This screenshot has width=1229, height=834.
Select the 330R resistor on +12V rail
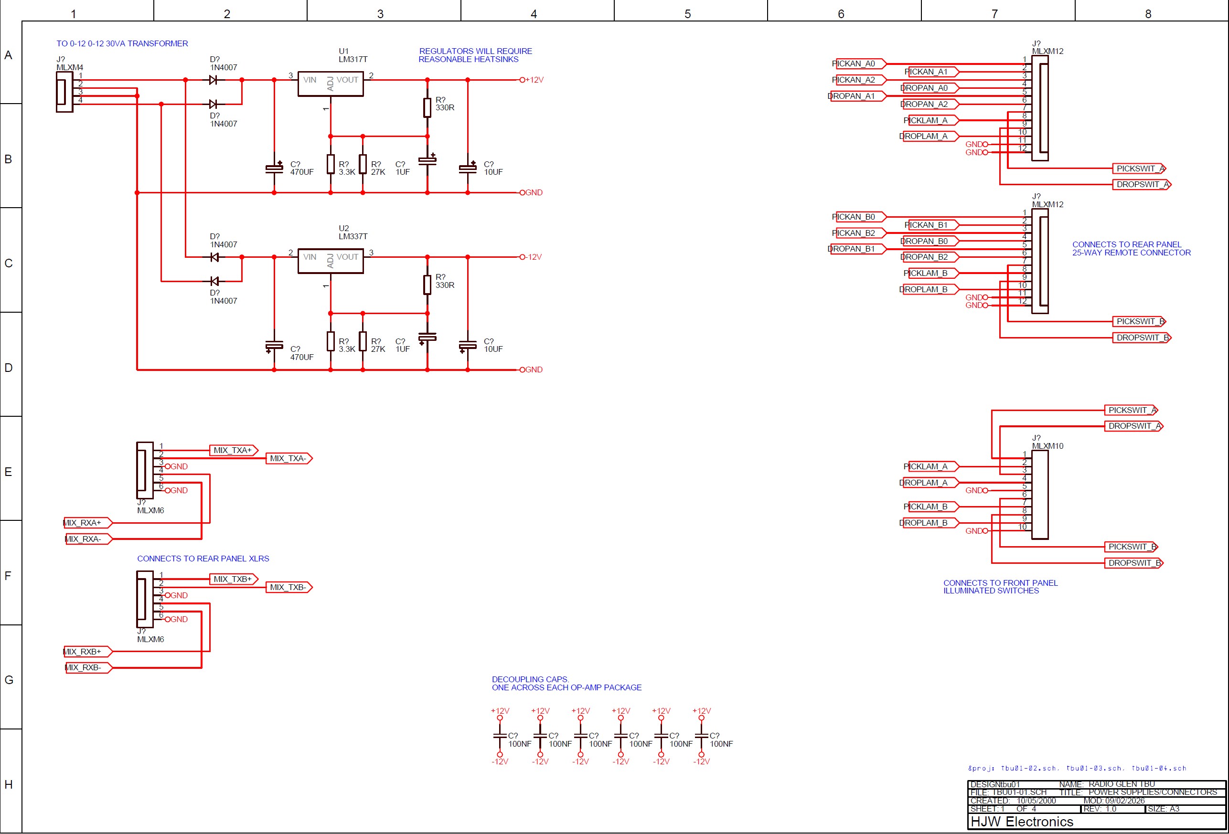click(x=427, y=107)
